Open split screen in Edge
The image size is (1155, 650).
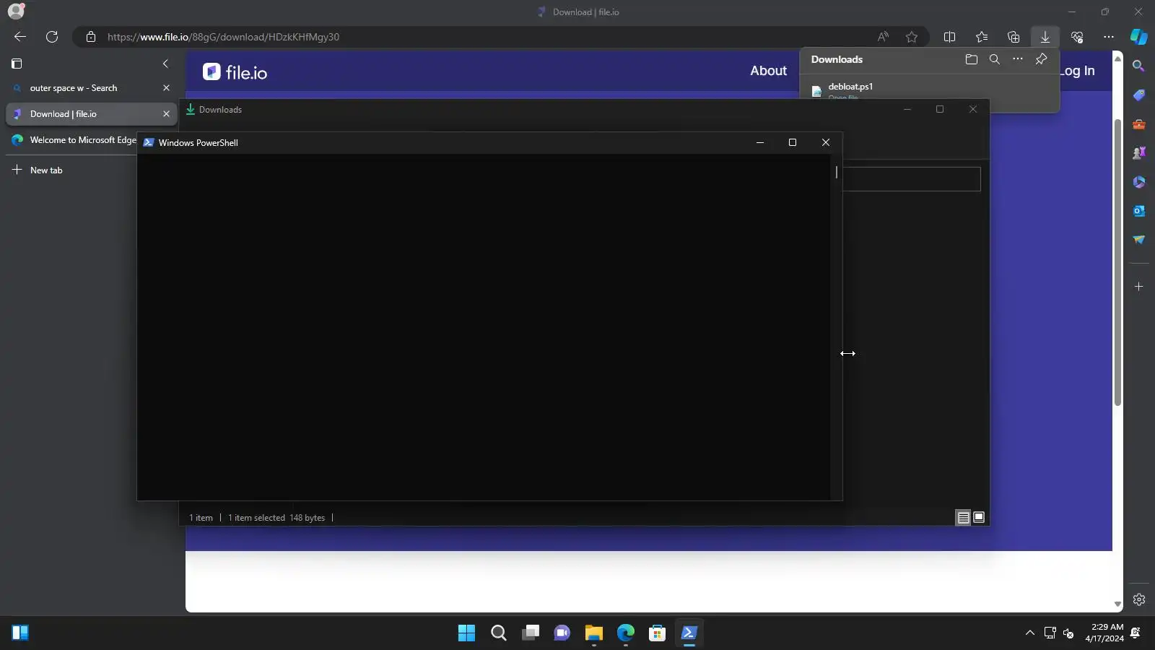click(950, 37)
